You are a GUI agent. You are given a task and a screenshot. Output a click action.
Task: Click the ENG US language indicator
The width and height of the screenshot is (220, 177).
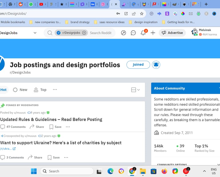tap(214, 171)
